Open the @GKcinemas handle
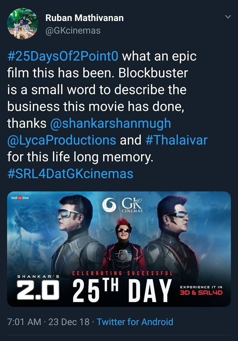This screenshot has height=341, width=238. point(73,31)
